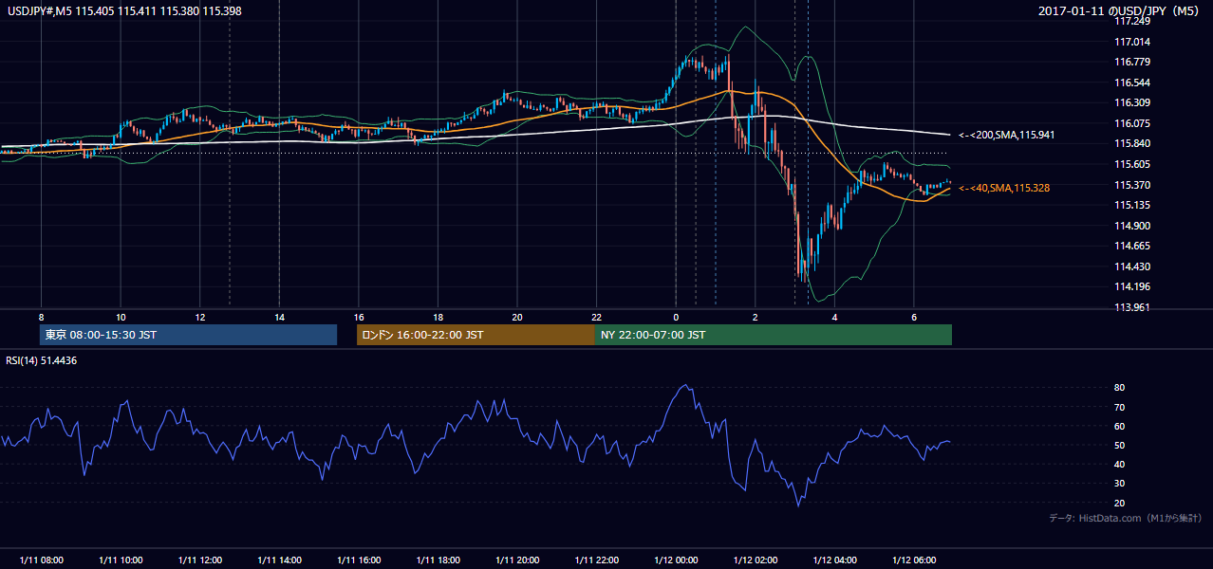Click price axis value 116.779

1132,62
